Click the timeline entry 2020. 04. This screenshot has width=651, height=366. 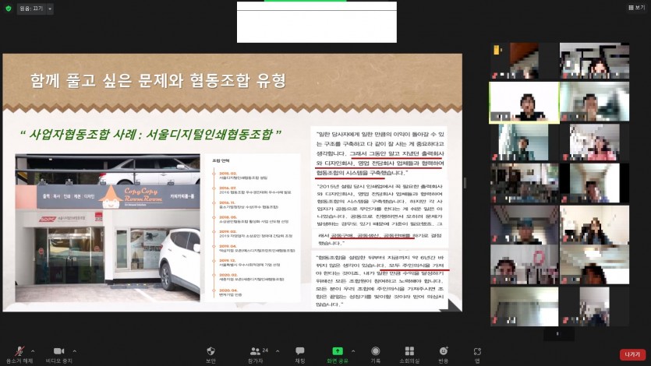tap(228, 290)
